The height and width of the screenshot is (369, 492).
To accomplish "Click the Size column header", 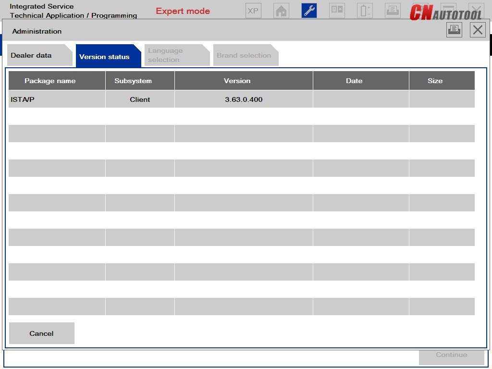I will pyautogui.click(x=442, y=81).
